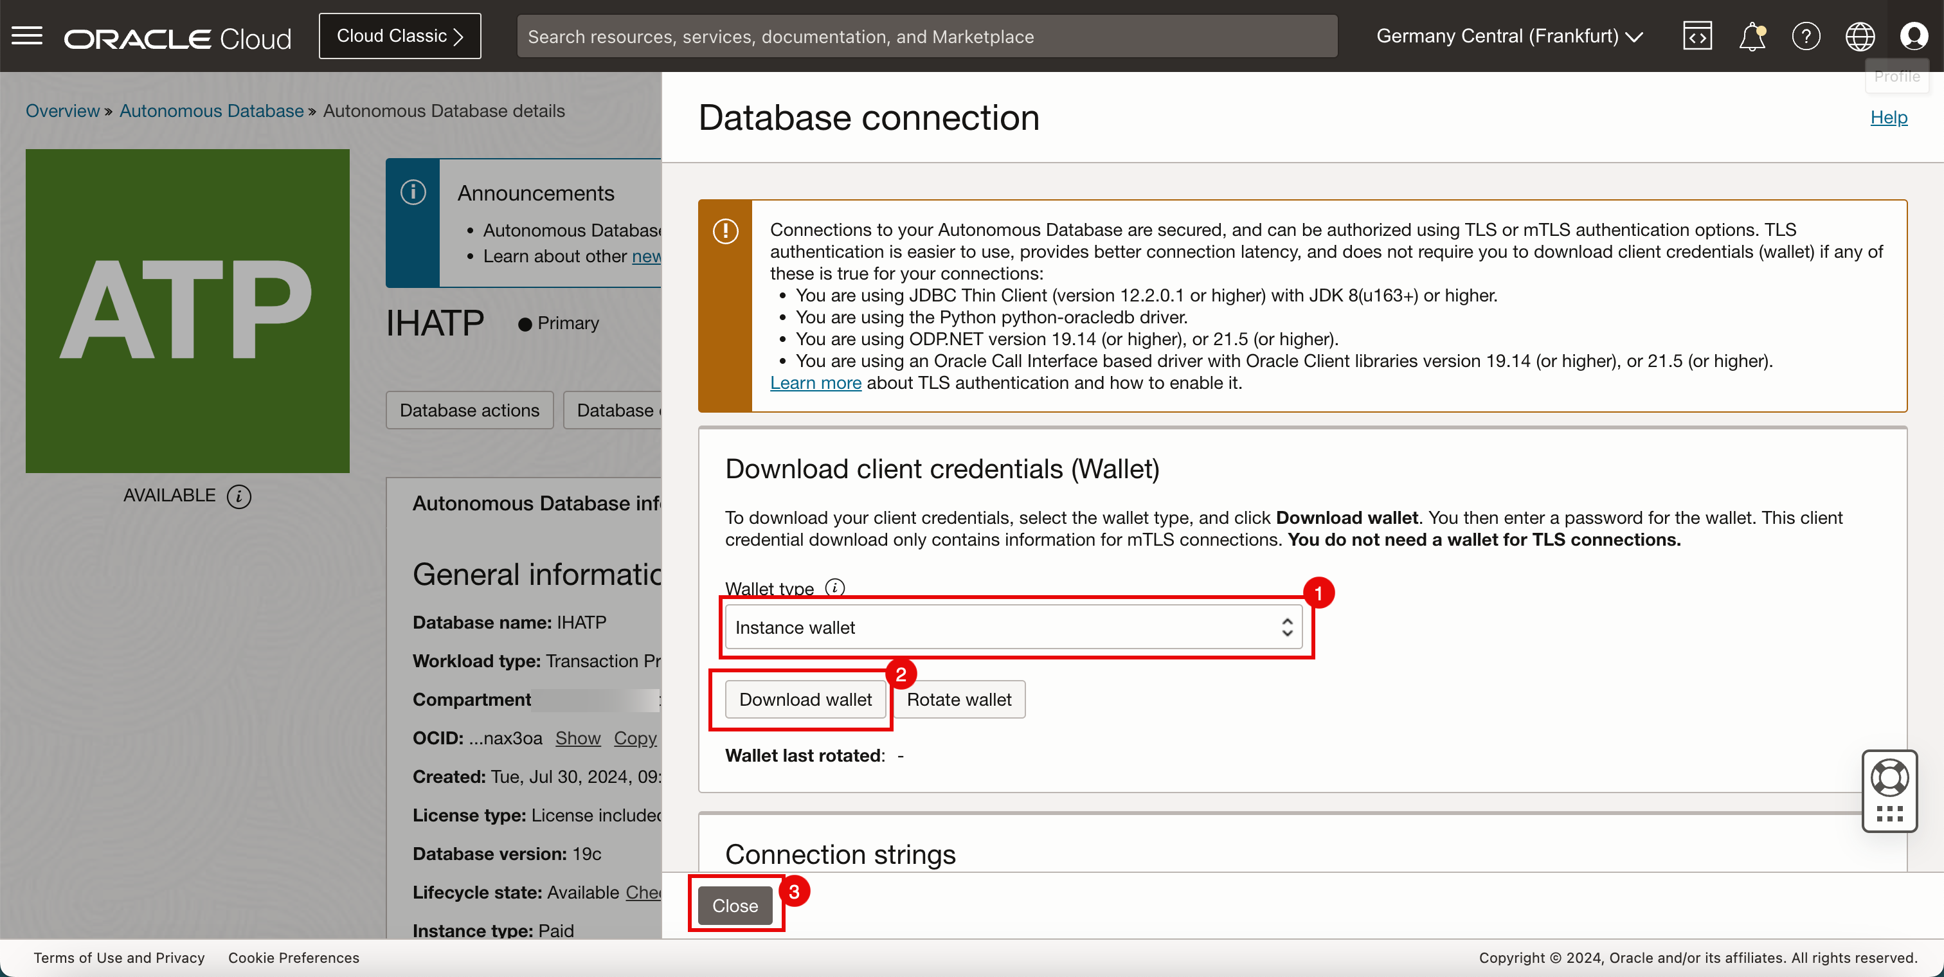Open the Germany Central region selector
Image resolution: width=1944 pixels, height=977 pixels.
(1509, 36)
